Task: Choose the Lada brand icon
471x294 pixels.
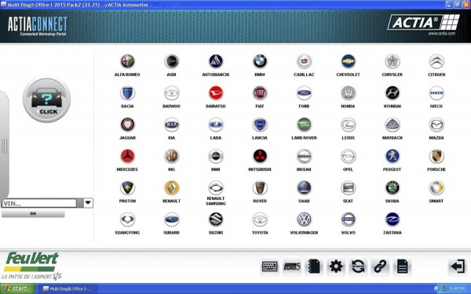Action: (216, 125)
